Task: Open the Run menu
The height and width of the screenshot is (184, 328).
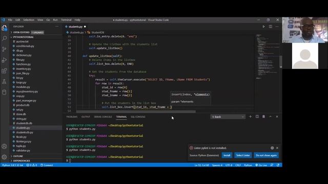Action: tap(55, 20)
